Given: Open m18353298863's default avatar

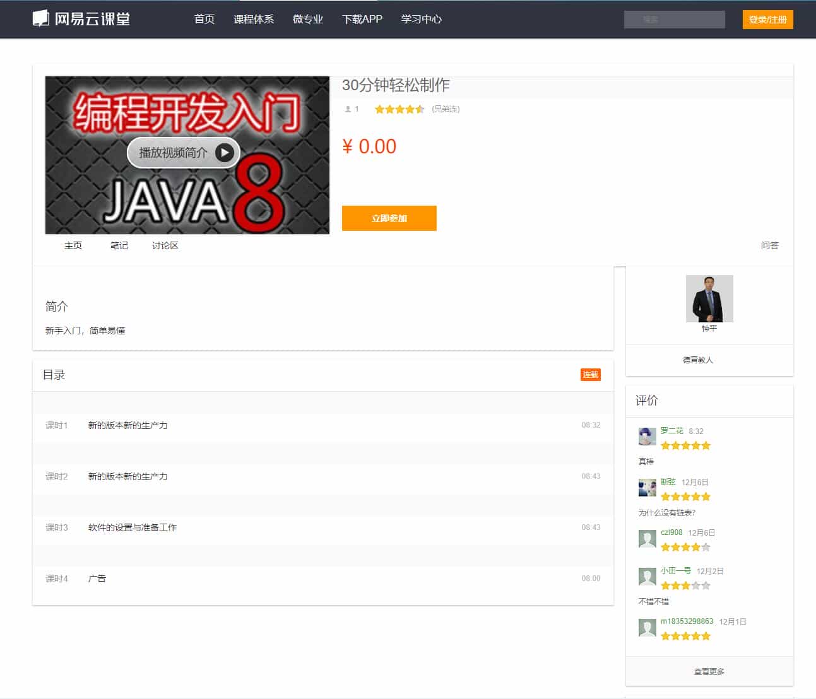Looking at the screenshot, I should (647, 627).
